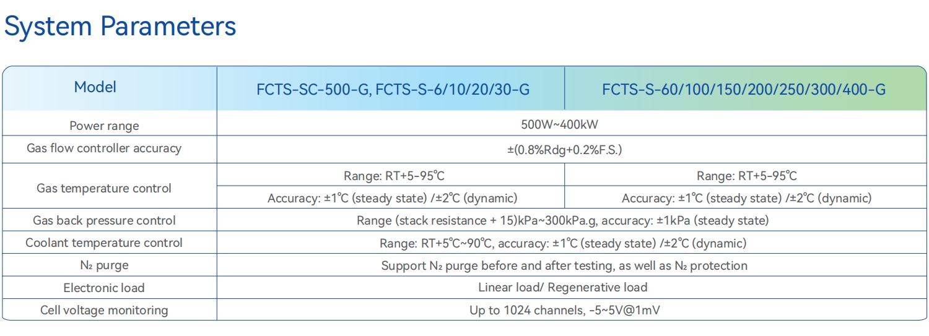Click the Up to 1024 channels value

[564, 310]
